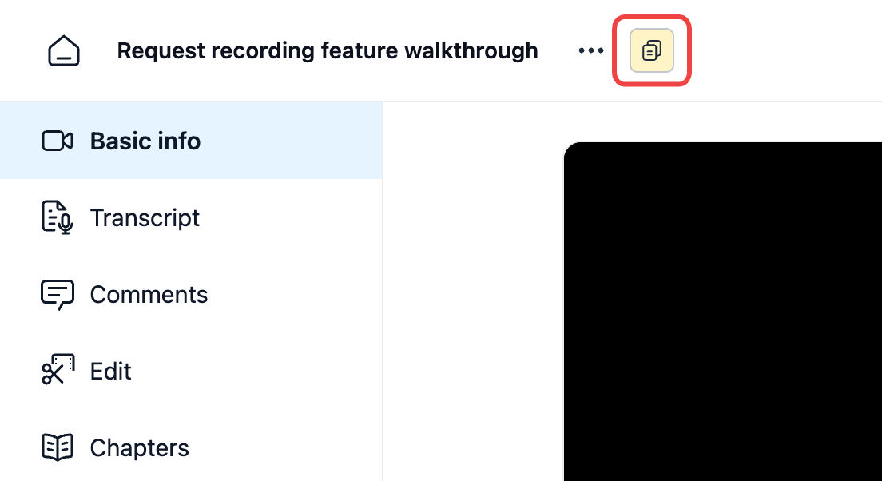Click inside the active Basic info row highlight

(x=192, y=141)
